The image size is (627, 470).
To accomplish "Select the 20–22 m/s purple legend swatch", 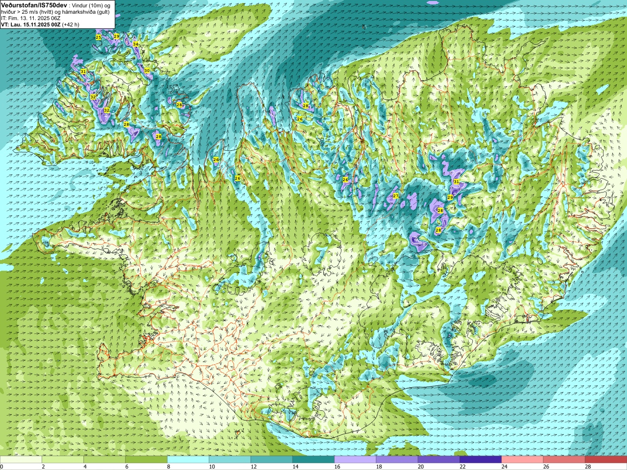I will [x=439, y=460].
